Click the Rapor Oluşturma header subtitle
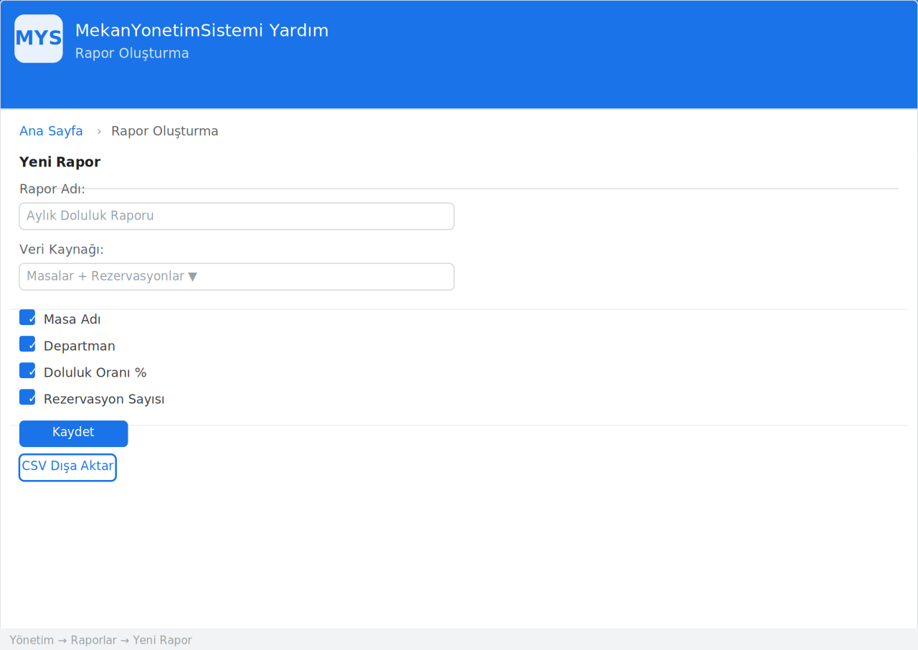Viewport: 918px width, 650px height. click(132, 54)
